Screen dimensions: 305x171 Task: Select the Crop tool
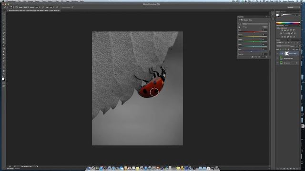tap(4, 27)
